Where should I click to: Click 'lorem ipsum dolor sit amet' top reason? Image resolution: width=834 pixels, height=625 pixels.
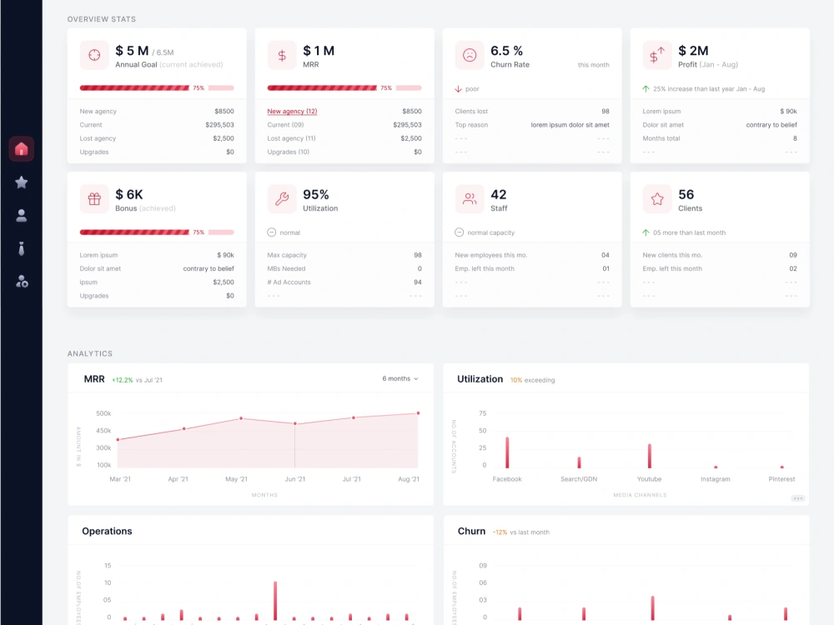click(x=570, y=125)
